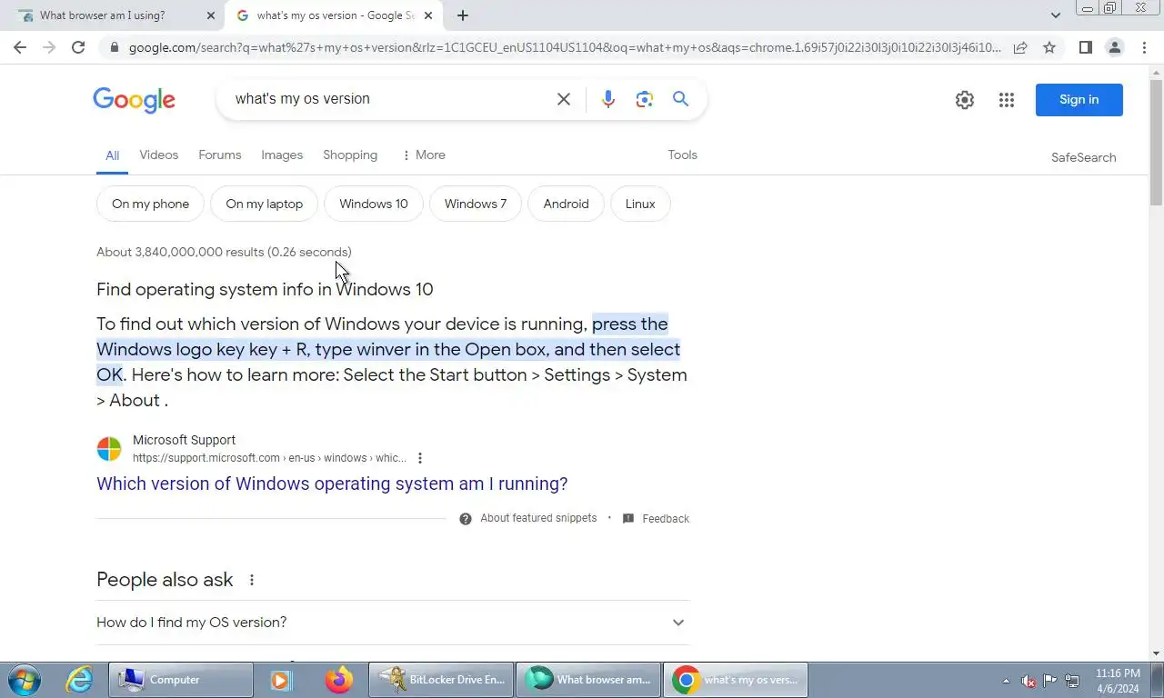Go back to the previous page

(x=20, y=47)
